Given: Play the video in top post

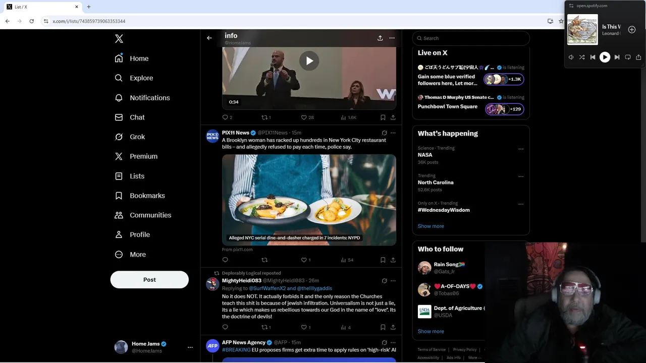Looking at the screenshot, I should point(309,61).
